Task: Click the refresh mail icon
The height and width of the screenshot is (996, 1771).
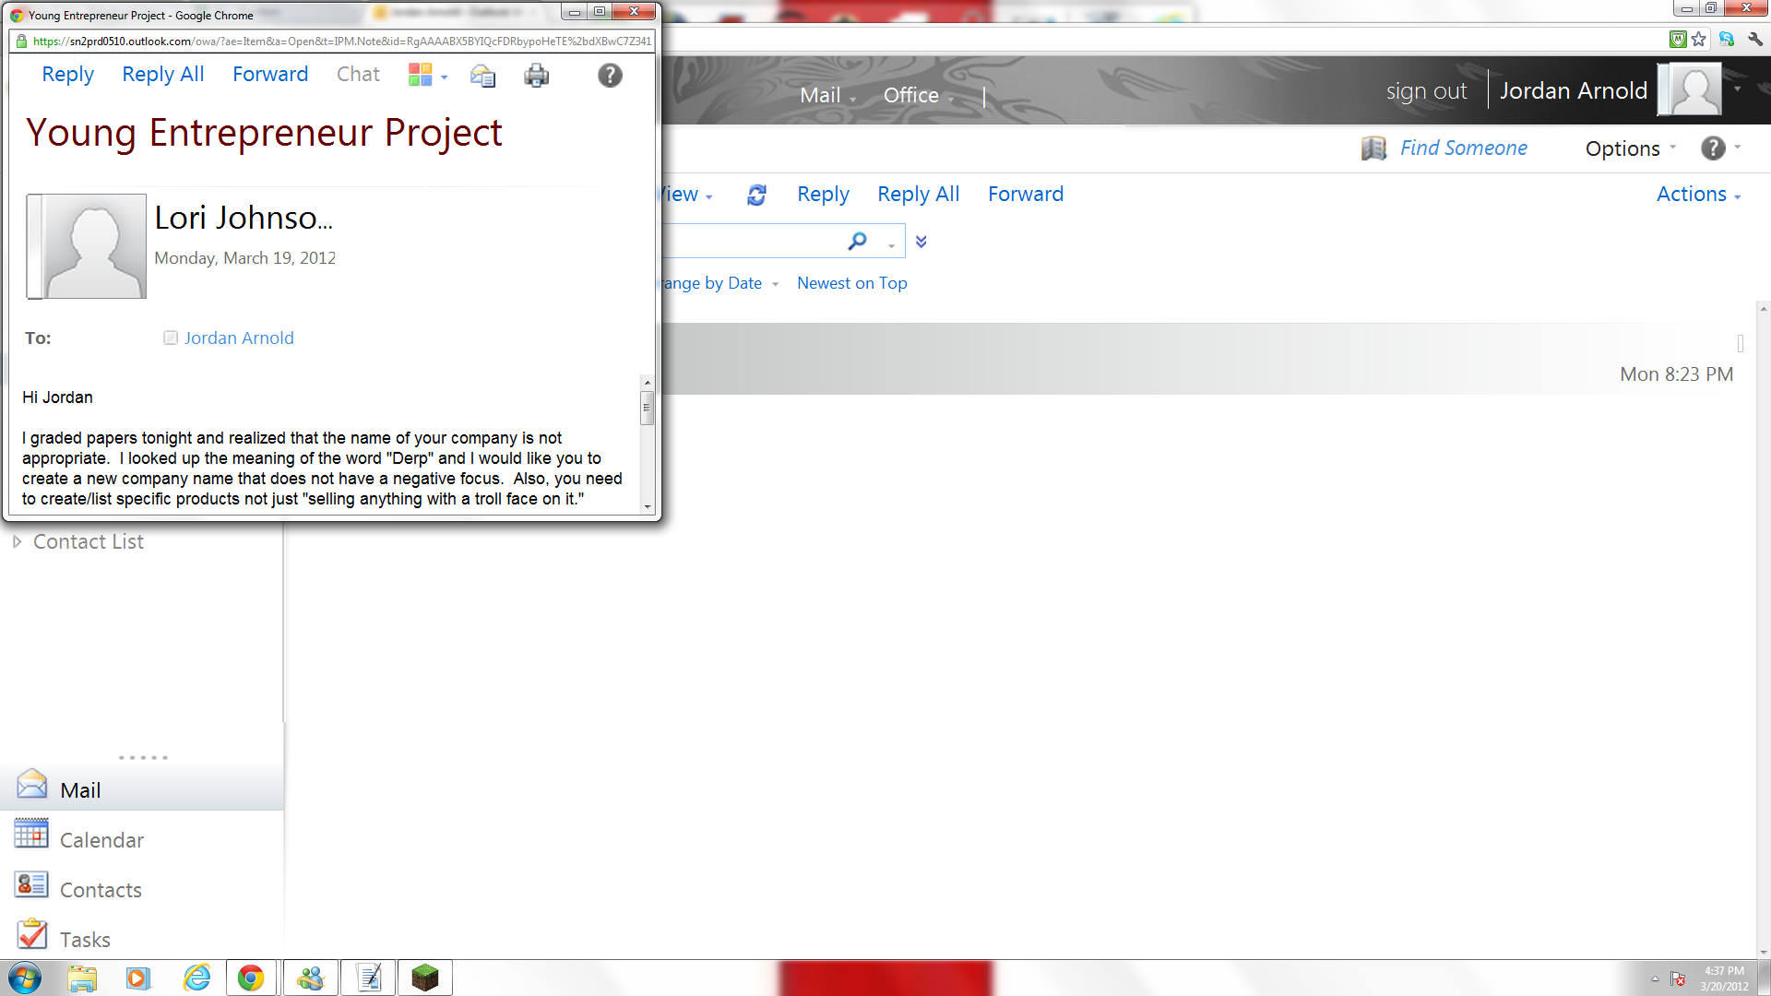Action: (x=756, y=195)
